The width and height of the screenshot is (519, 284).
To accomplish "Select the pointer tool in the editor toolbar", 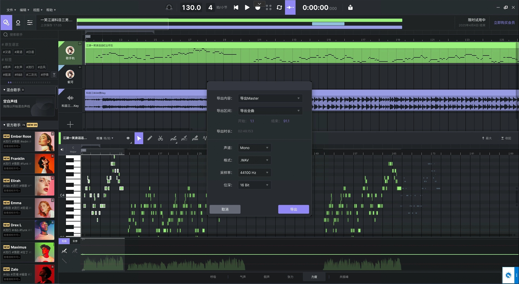I will 139,138.
